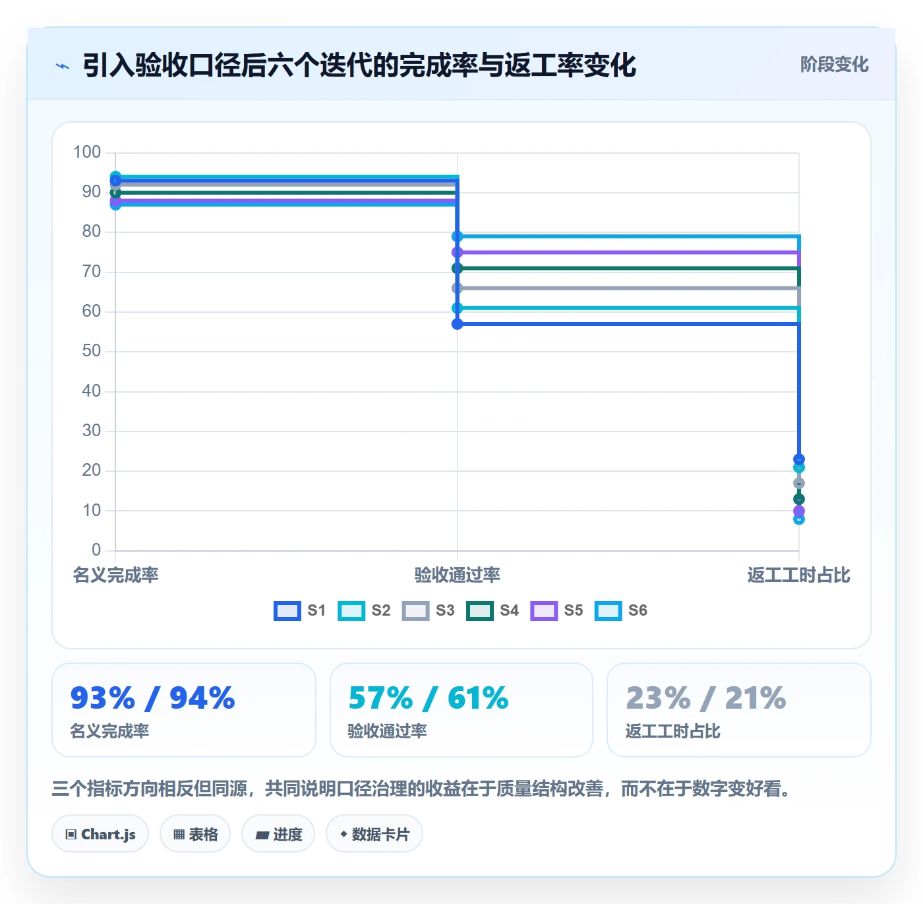Select the S3 gray point at 返工工时占比 (17)
Screen dimensions: 923x904
pyautogui.click(x=799, y=484)
